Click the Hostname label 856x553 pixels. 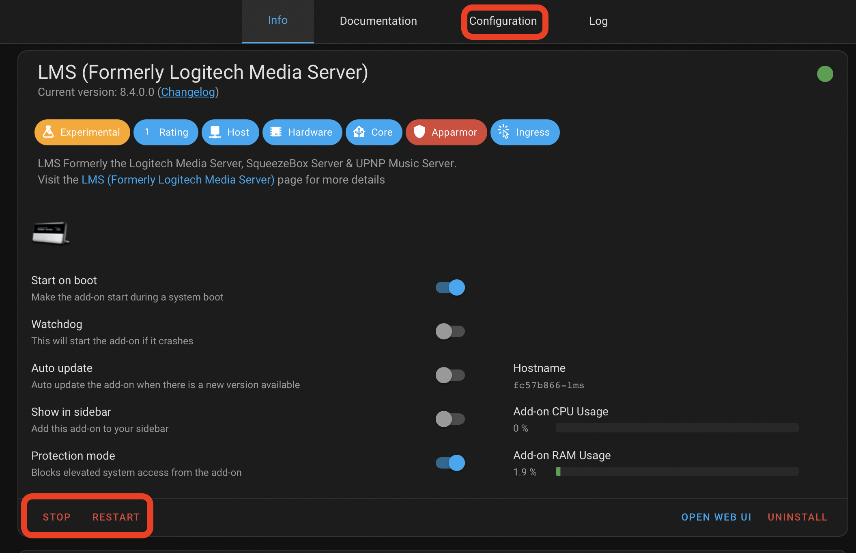pyautogui.click(x=539, y=368)
